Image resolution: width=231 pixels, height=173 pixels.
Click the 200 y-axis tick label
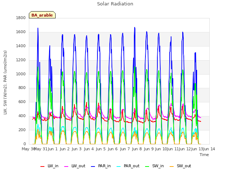[22, 130]
